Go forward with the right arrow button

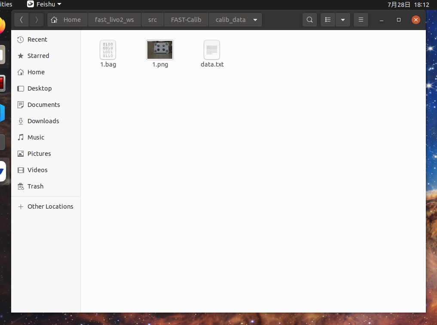pos(37,20)
